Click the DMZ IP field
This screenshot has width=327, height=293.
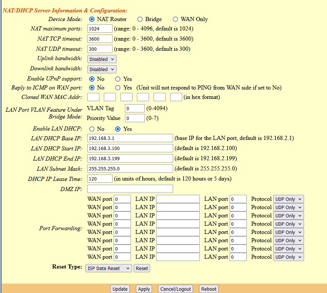tap(130, 189)
